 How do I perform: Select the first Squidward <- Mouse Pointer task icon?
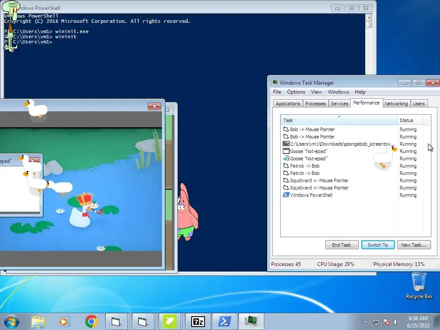(286, 180)
